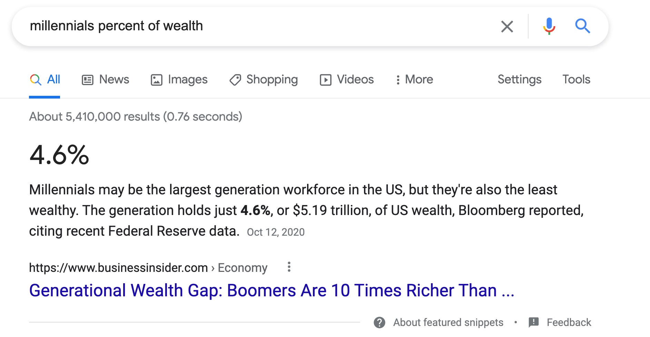Expand the Tools options
650x337 pixels.
tap(576, 80)
